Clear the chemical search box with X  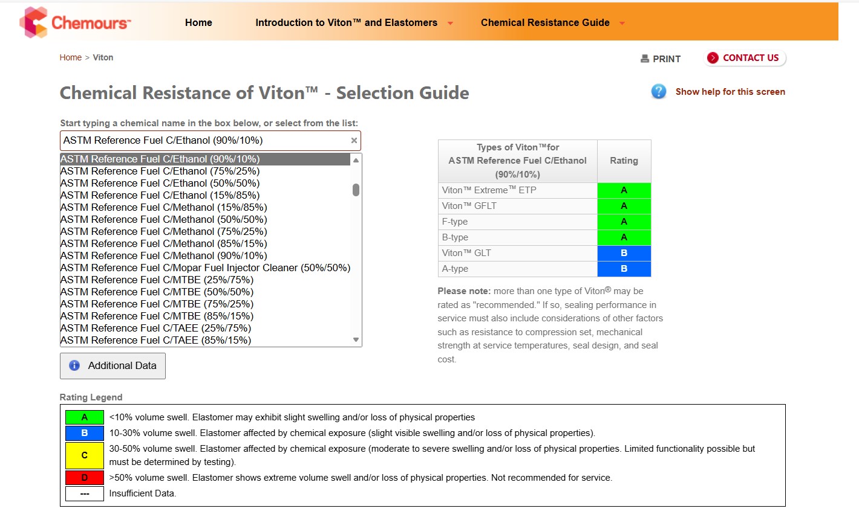pos(354,141)
